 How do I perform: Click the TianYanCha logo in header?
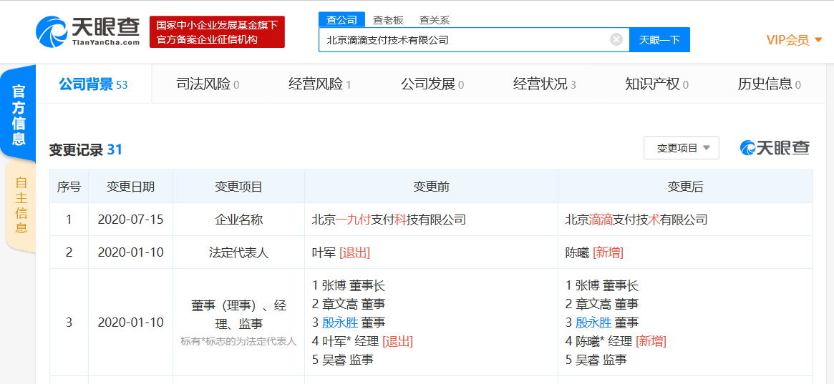pos(87,31)
